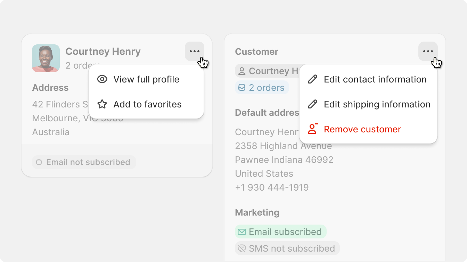Open the blue 2 orders link badge
The height and width of the screenshot is (262, 467).
pyautogui.click(x=262, y=88)
